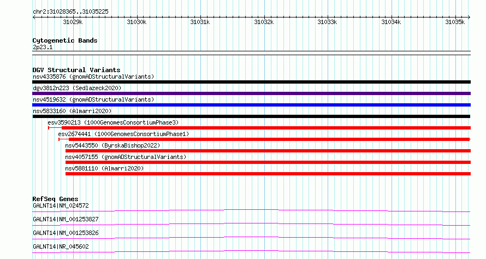
Task: Click the 31035k ruler tick label
Action: coord(455,22)
